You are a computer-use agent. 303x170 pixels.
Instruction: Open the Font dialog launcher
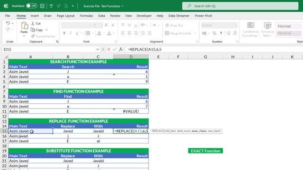tap(116, 42)
